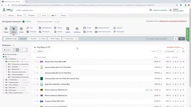Click the edit pencil for Телефоны category
Viewport: 191px width, 107px height.
point(17,59)
